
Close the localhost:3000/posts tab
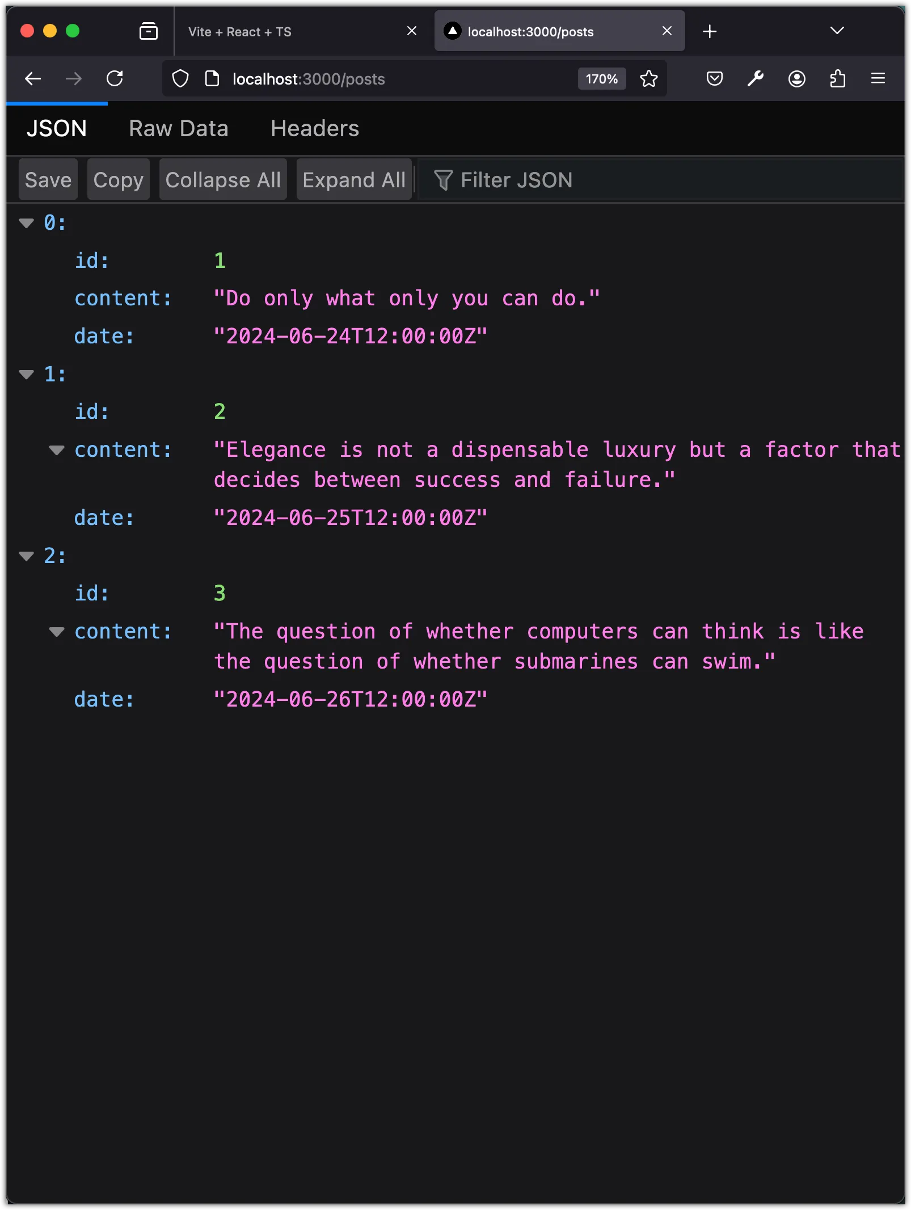(667, 31)
